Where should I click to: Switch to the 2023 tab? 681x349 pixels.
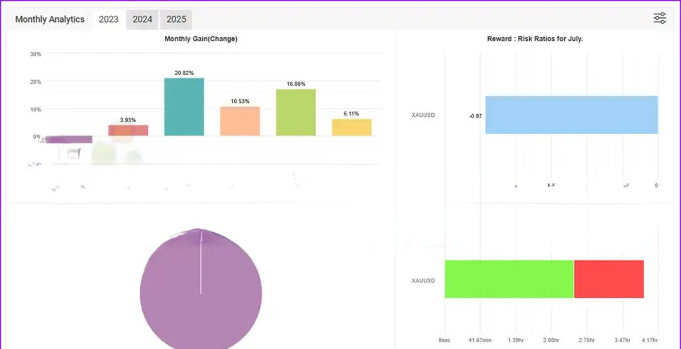(x=108, y=19)
